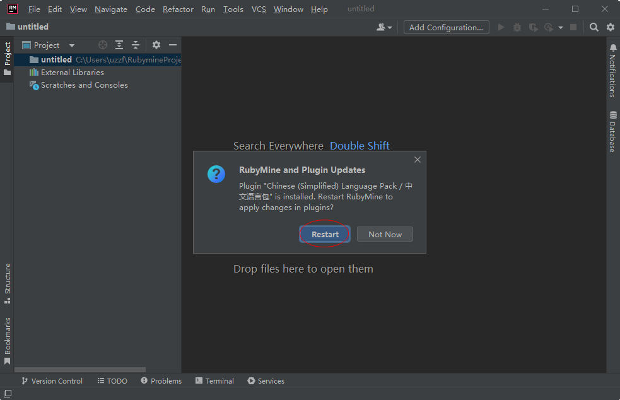Click Collapse All icon in Project panel
This screenshot has width=620, height=400.
click(x=136, y=45)
